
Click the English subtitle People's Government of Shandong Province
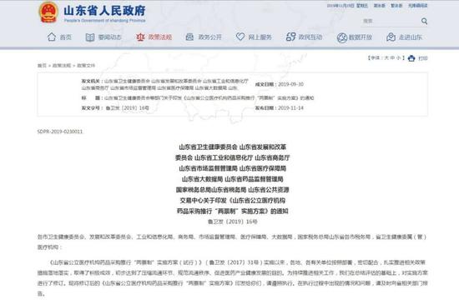click(x=105, y=21)
